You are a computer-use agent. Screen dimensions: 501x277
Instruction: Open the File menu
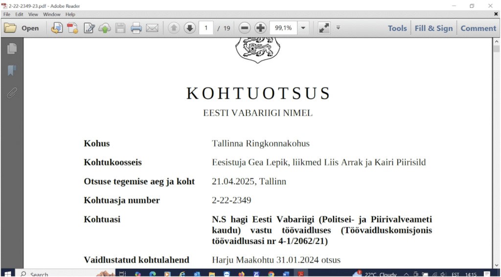point(7,14)
